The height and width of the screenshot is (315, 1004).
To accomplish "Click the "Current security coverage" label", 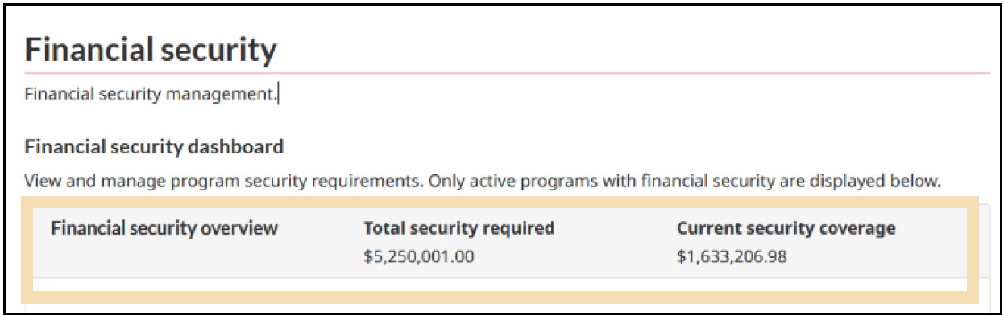I will click(x=786, y=228).
